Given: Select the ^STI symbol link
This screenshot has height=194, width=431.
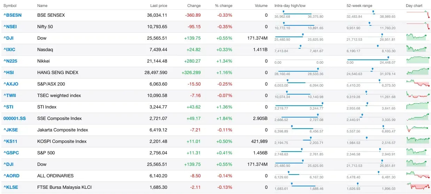Looking at the screenshot, I should (8, 107).
